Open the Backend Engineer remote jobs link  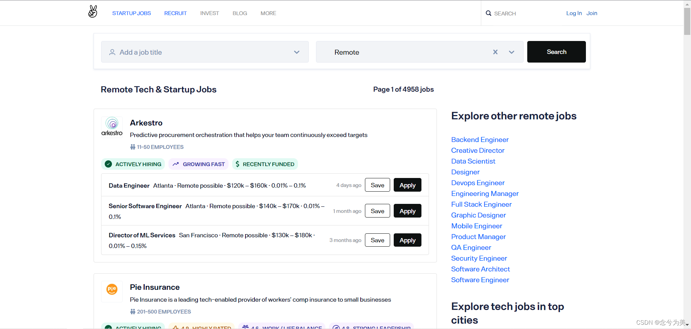point(480,140)
